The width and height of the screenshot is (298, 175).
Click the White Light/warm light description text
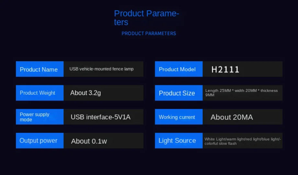point(243,139)
